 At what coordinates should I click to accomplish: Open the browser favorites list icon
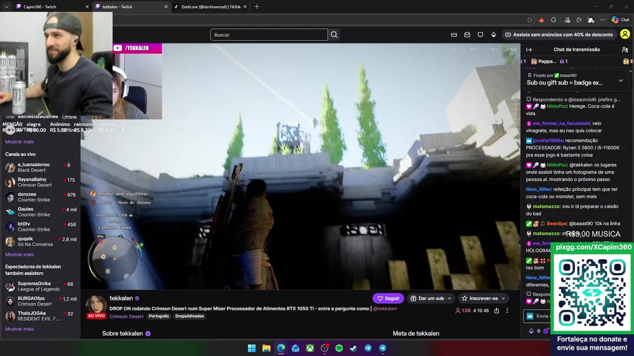click(579, 20)
